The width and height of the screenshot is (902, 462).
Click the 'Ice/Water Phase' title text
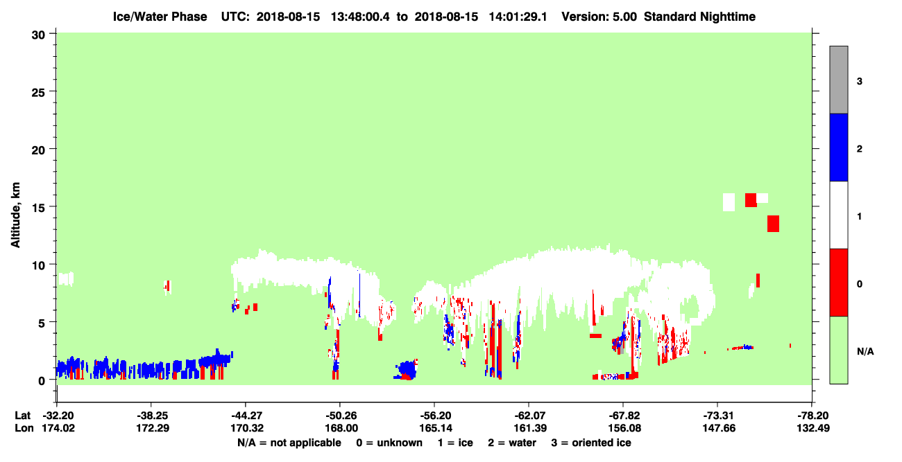[160, 17]
